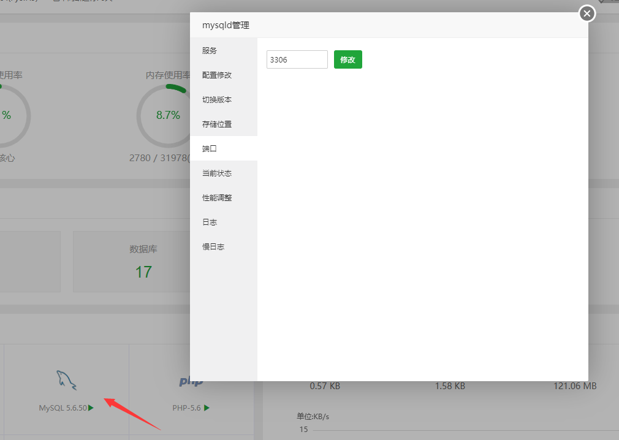The height and width of the screenshot is (440, 619).
Task: Click the MySQL dolphin icon
Action: 66,380
